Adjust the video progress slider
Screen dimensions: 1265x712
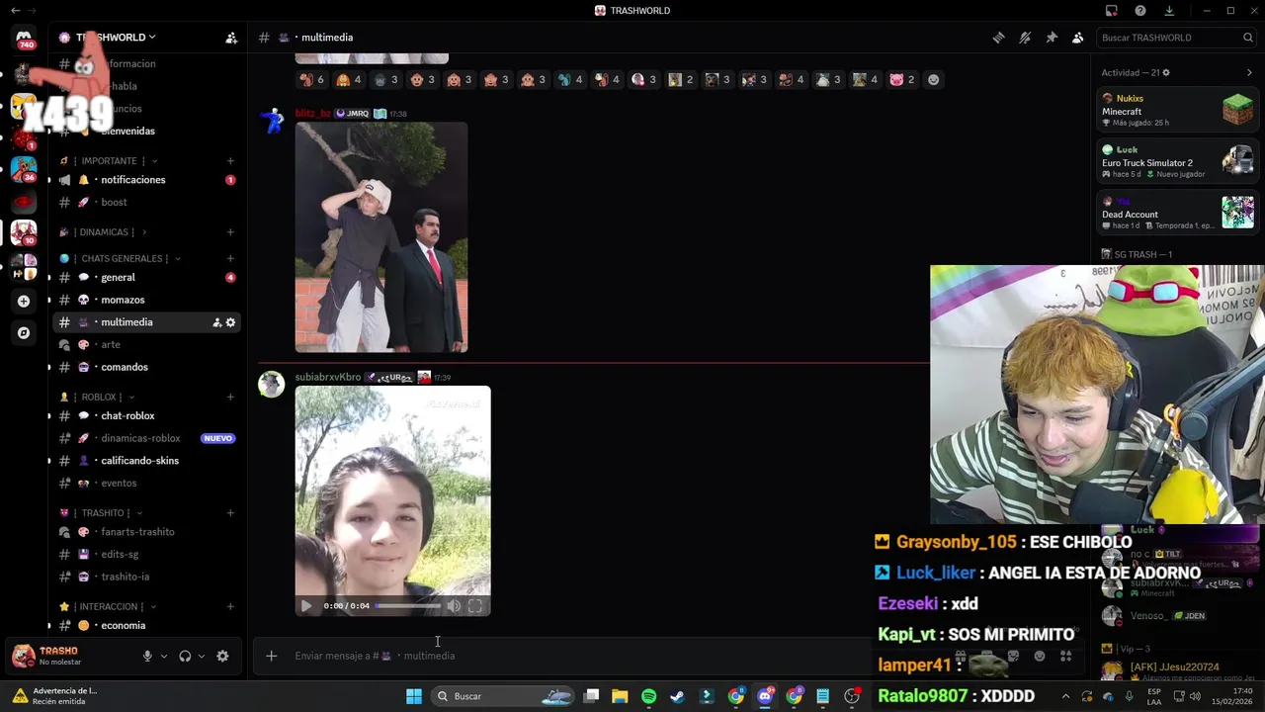(408, 606)
